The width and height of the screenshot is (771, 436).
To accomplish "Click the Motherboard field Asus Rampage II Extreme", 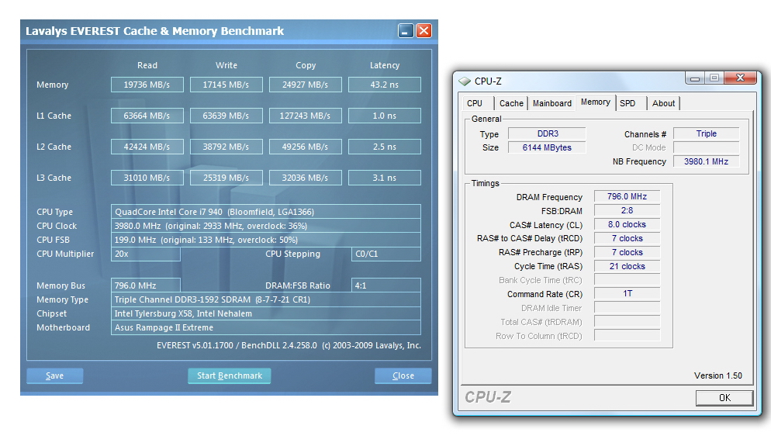I will [266, 327].
